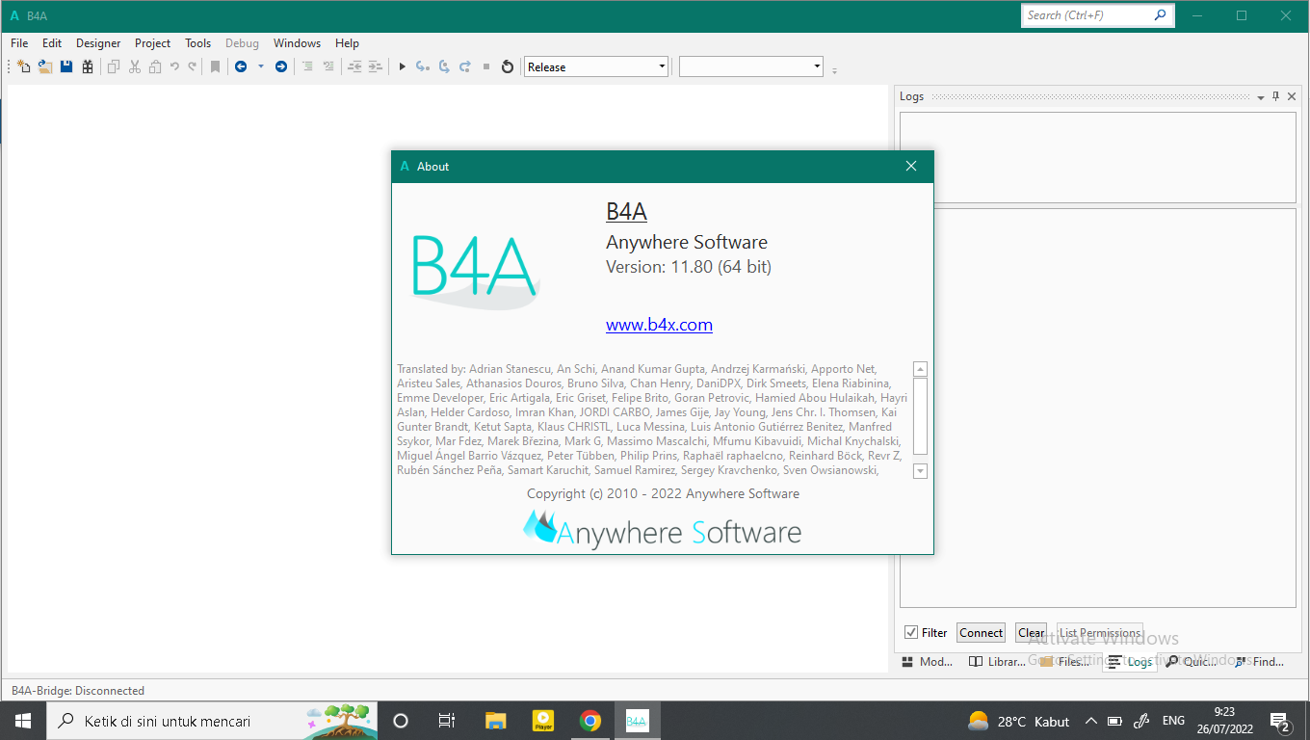Click the translators list scroll down arrow
1310x740 pixels.
click(920, 471)
